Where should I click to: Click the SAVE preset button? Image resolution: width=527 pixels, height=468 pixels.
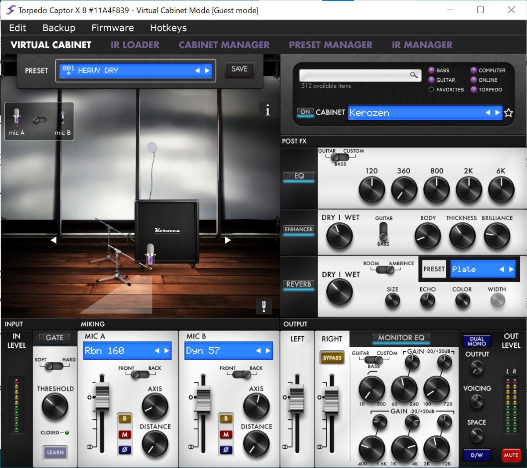pos(239,69)
